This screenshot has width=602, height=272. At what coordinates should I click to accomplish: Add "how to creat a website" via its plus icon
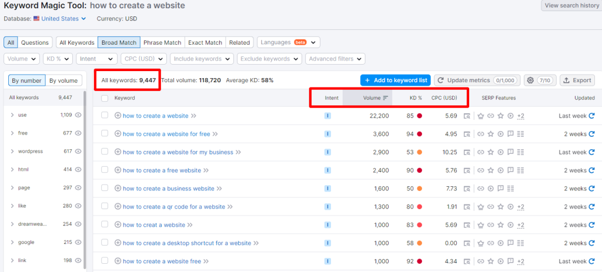coord(118,225)
